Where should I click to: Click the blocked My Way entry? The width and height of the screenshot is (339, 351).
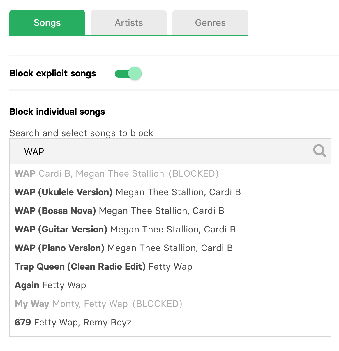pos(98,304)
